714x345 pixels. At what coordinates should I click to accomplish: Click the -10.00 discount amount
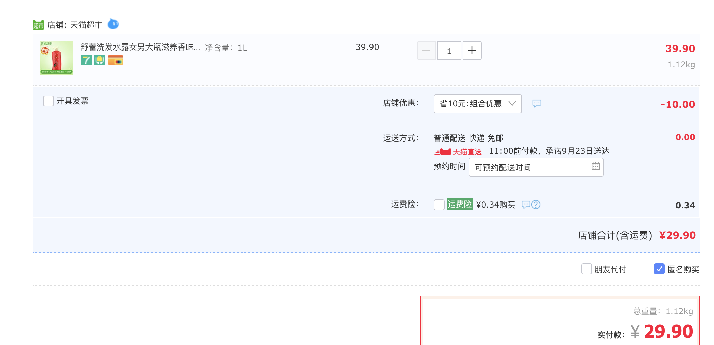point(678,104)
